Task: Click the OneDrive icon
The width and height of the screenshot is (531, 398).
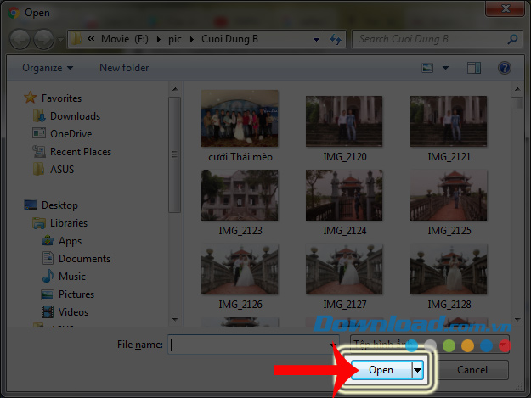Action: (x=39, y=133)
